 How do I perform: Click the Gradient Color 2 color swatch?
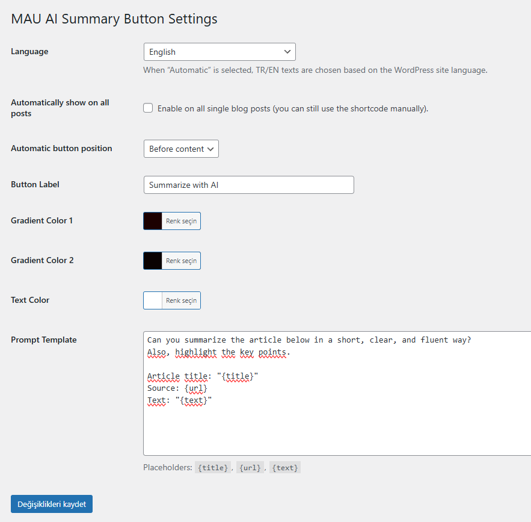click(153, 261)
